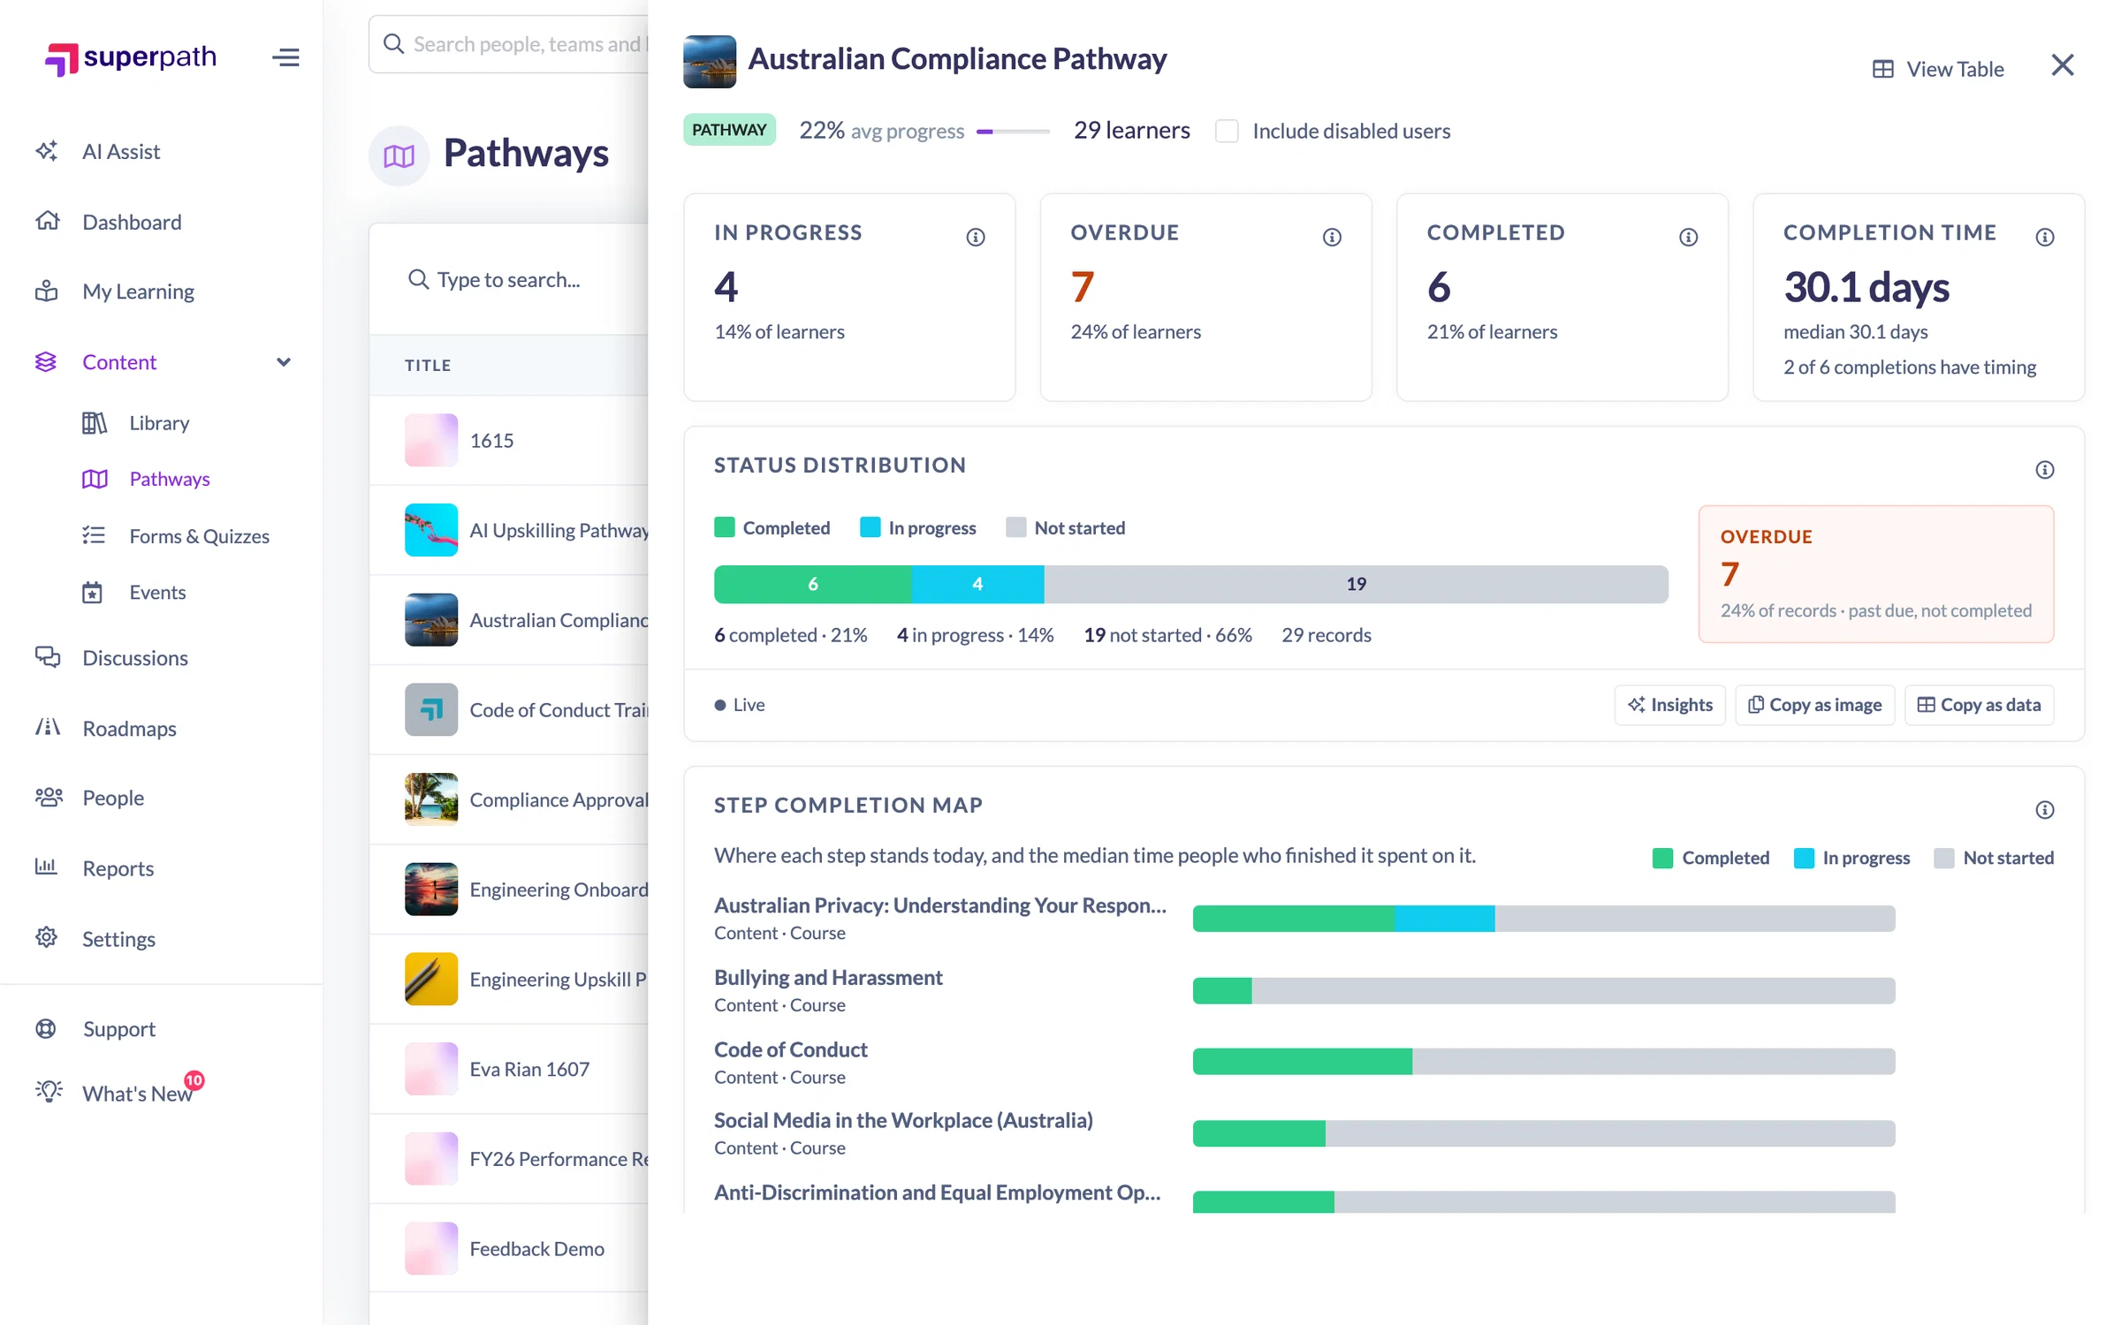Open the AI Assist sparkle icon

click(x=47, y=151)
